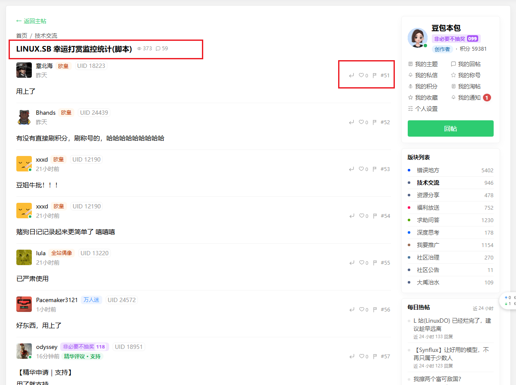Select 福利放送 board

pyautogui.click(x=450, y=208)
